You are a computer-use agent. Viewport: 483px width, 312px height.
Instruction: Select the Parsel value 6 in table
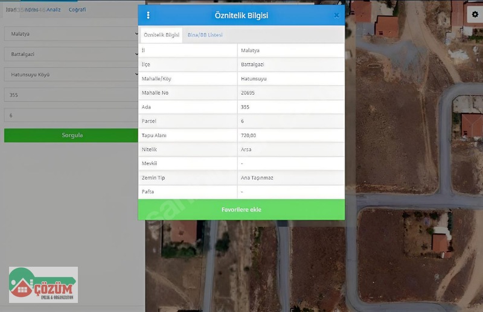[242, 121]
